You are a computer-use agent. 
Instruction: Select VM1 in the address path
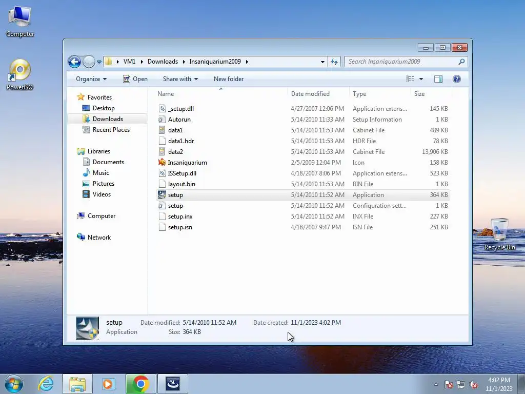[x=130, y=62]
